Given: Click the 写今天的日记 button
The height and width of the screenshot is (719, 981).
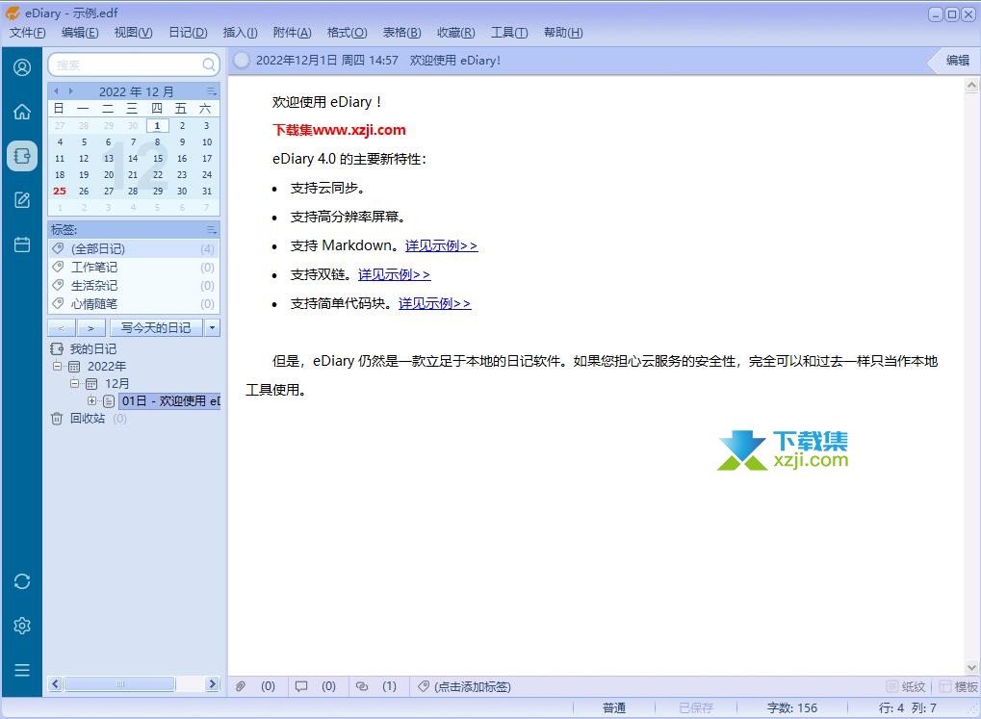Looking at the screenshot, I should click(x=155, y=328).
